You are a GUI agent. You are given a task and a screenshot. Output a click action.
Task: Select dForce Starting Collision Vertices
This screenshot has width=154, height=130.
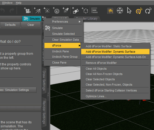[115, 90]
